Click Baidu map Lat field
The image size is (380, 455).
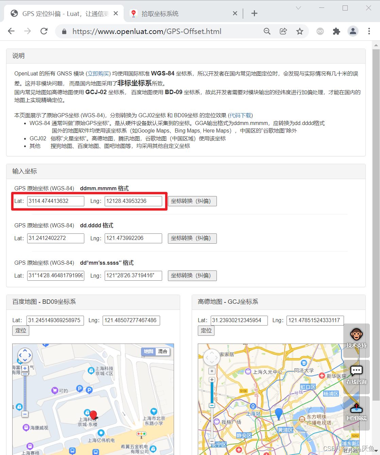tap(55, 320)
